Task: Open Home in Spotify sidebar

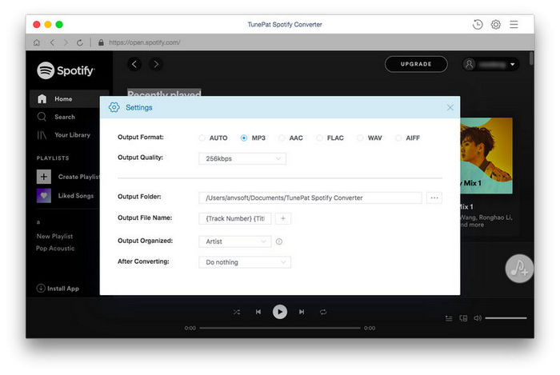Action: click(69, 99)
